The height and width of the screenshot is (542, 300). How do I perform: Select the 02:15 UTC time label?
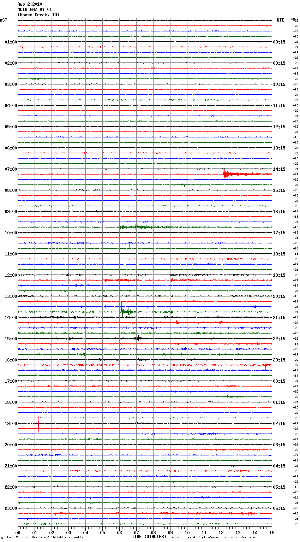click(279, 424)
